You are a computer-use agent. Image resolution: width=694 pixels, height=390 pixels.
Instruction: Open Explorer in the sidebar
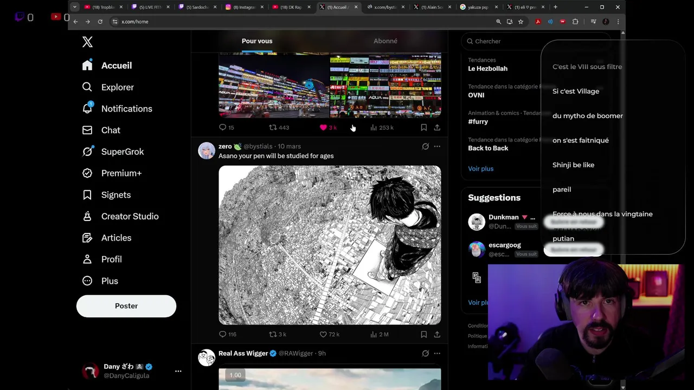coord(108,87)
